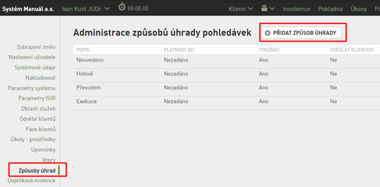Open the Insolvence menu item
The width and height of the screenshot is (380, 187).
pyautogui.click(x=296, y=9)
